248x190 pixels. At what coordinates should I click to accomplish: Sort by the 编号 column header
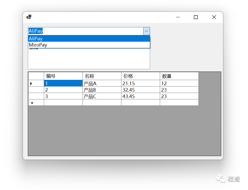point(63,76)
